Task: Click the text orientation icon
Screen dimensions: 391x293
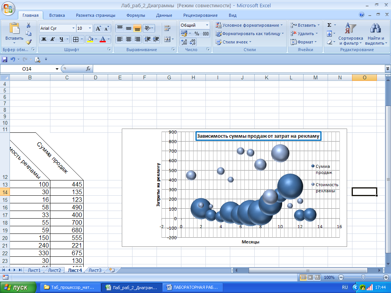Action: pyautogui.click(x=147, y=28)
